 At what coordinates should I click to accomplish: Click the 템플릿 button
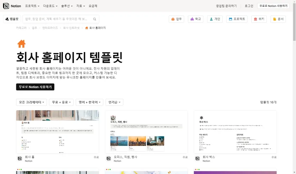coord(12,19)
